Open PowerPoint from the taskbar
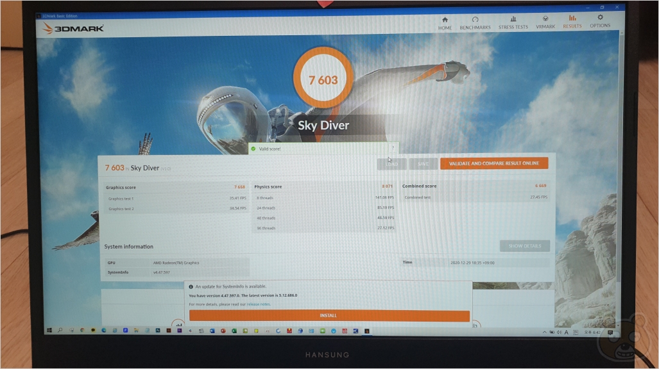659x369 pixels. 223,331
